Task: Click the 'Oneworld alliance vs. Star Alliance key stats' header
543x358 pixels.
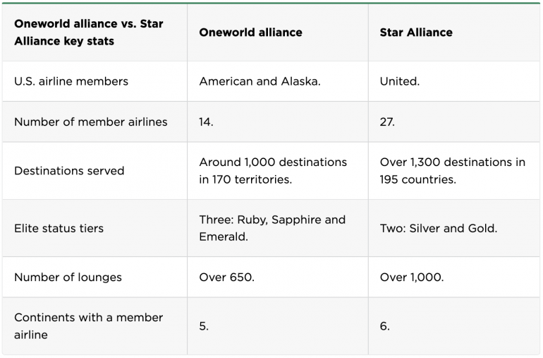Action: [89, 32]
